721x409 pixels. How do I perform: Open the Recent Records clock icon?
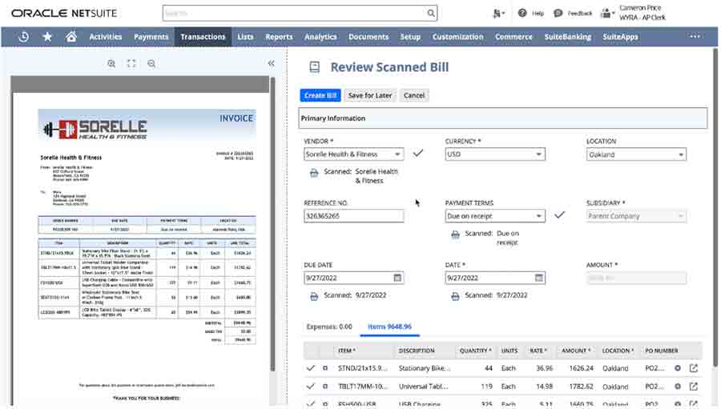click(x=23, y=37)
